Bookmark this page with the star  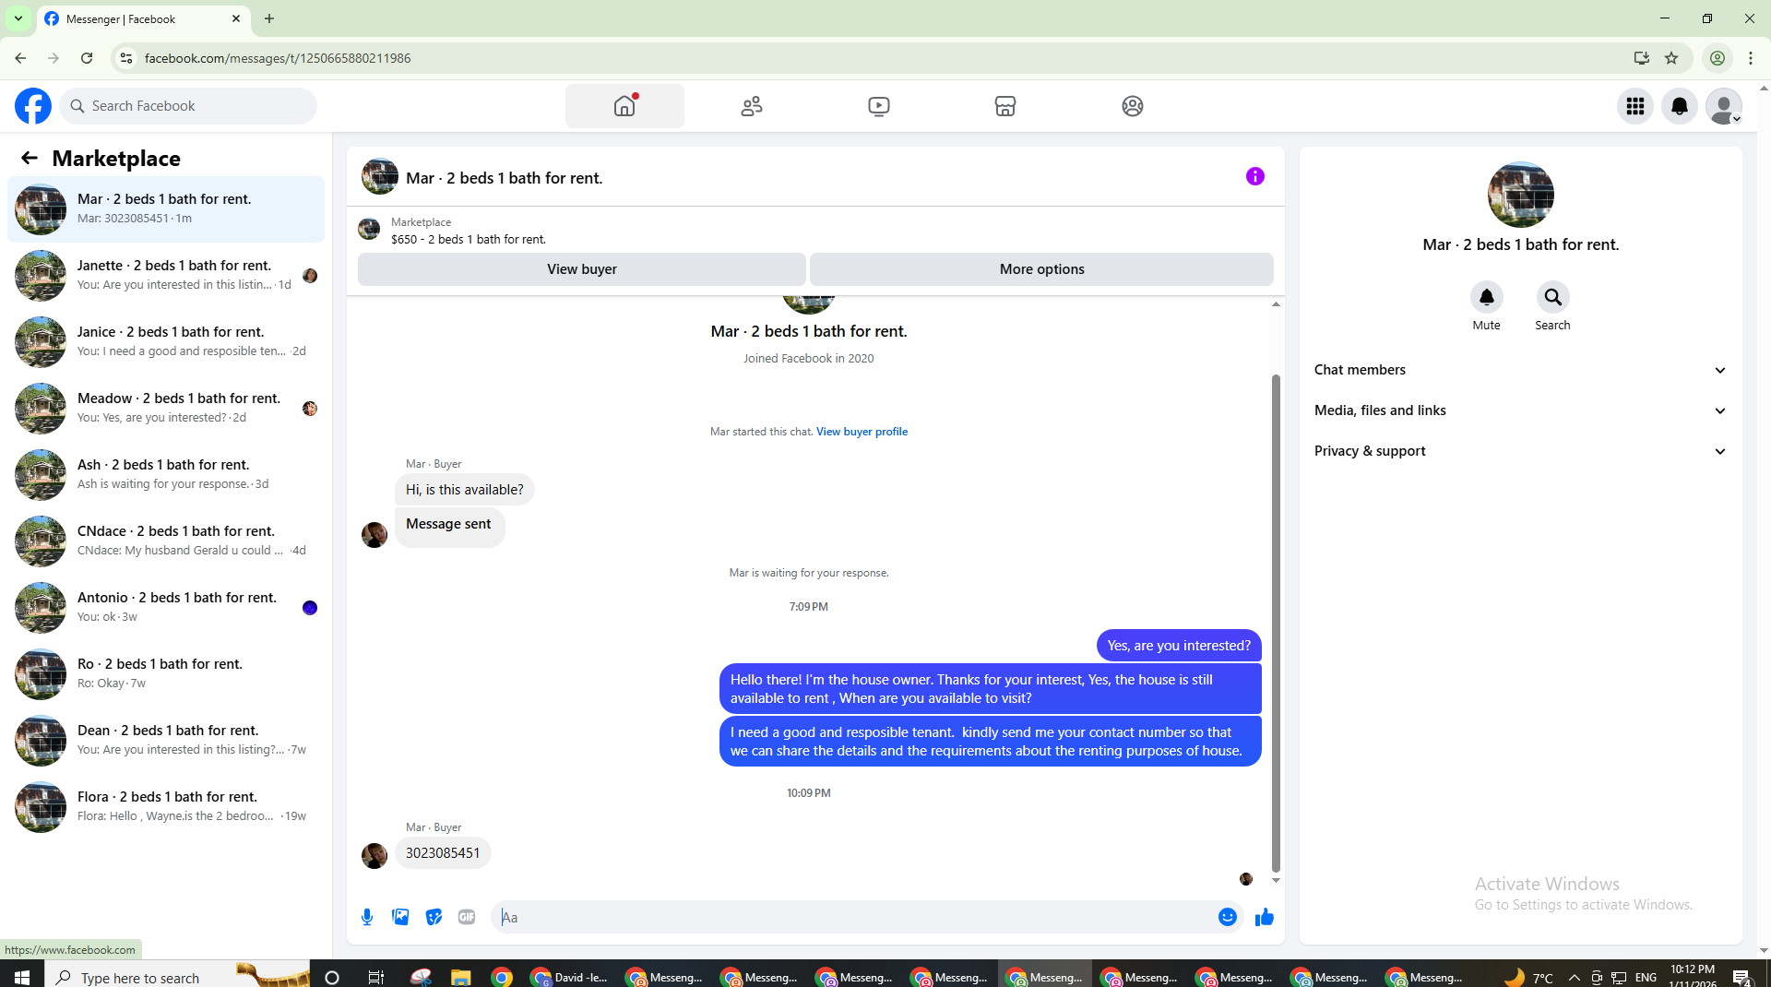[x=1671, y=58]
